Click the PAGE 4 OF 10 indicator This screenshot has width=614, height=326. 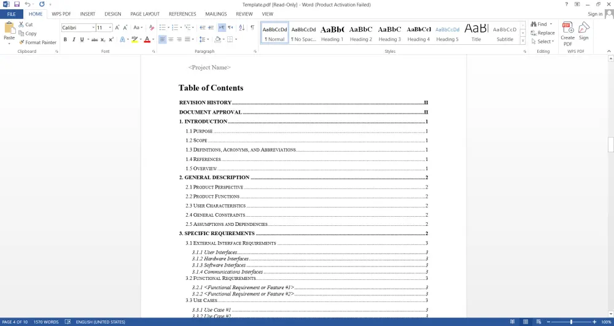pos(15,322)
